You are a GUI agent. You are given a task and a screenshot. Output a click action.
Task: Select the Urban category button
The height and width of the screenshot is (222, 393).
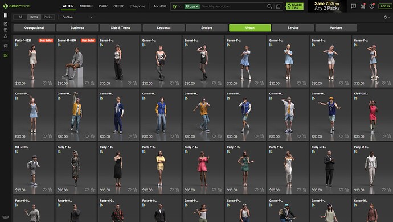[250, 28]
